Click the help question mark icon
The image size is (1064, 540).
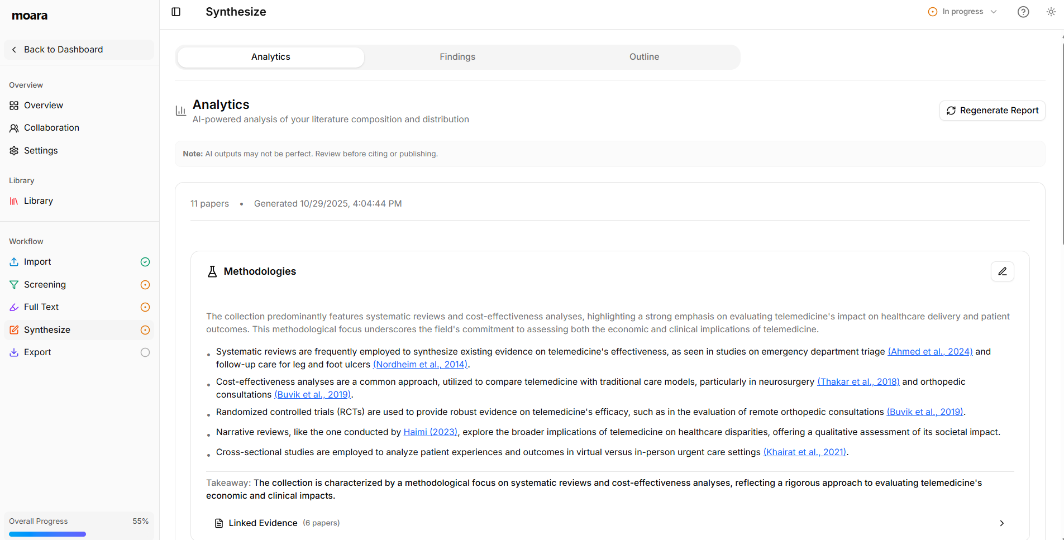(1023, 11)
